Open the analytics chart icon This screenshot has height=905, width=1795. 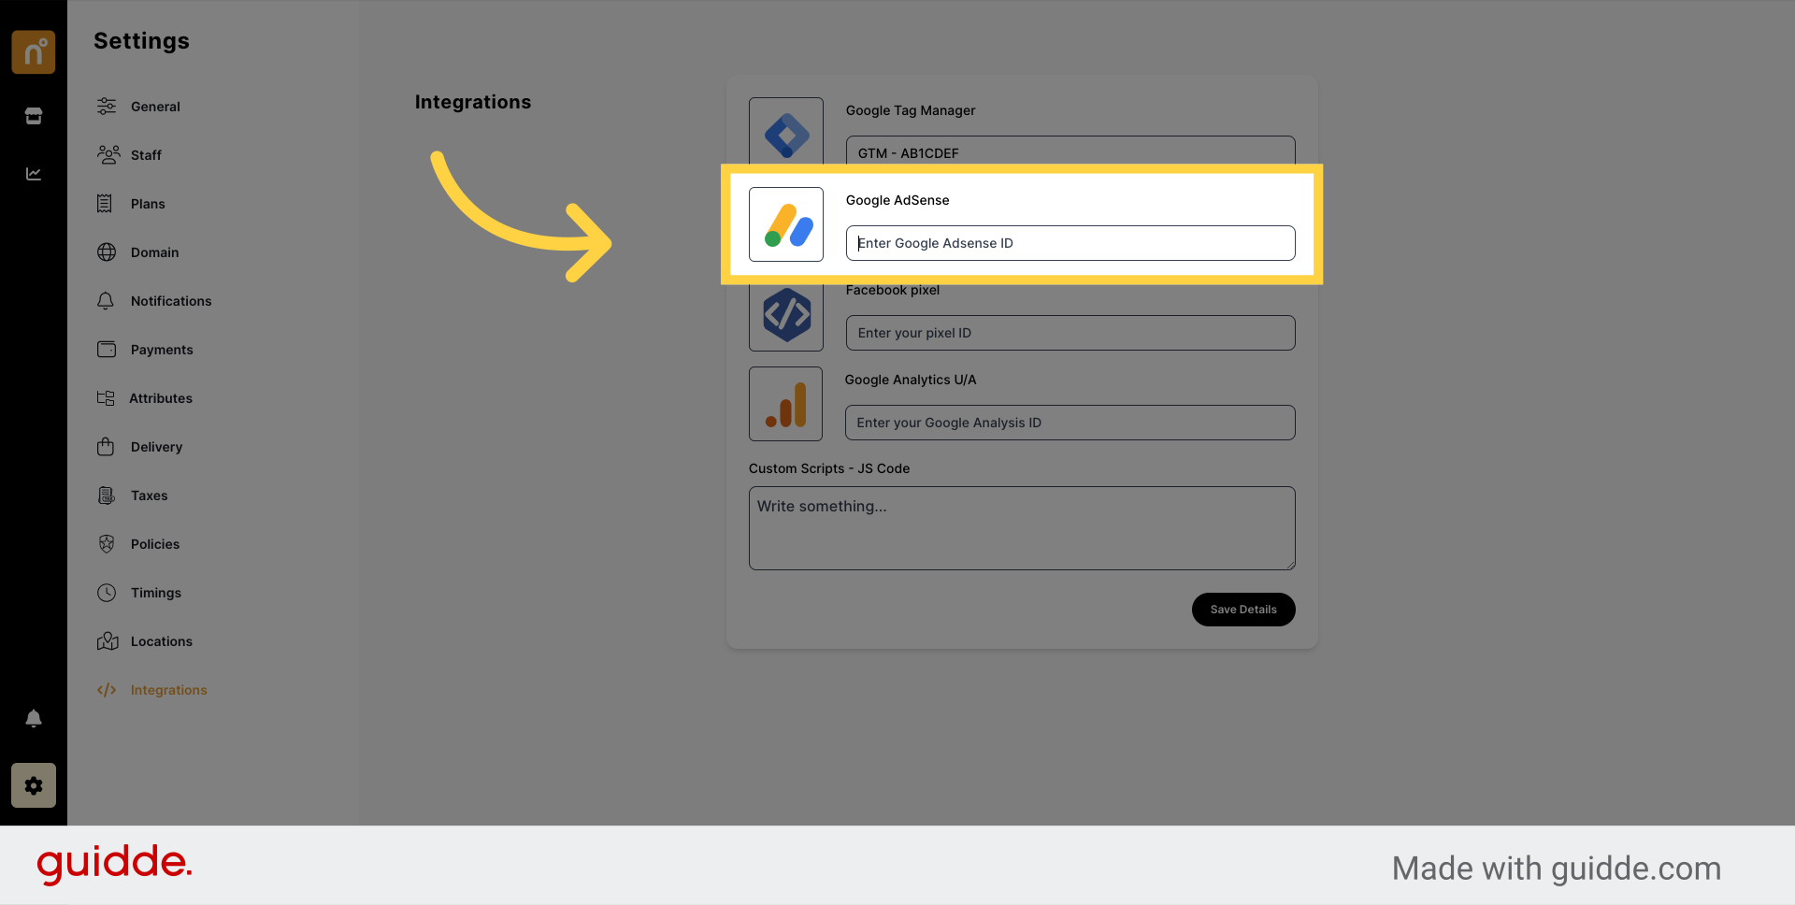pyautogui.click(x=34, y=174)
